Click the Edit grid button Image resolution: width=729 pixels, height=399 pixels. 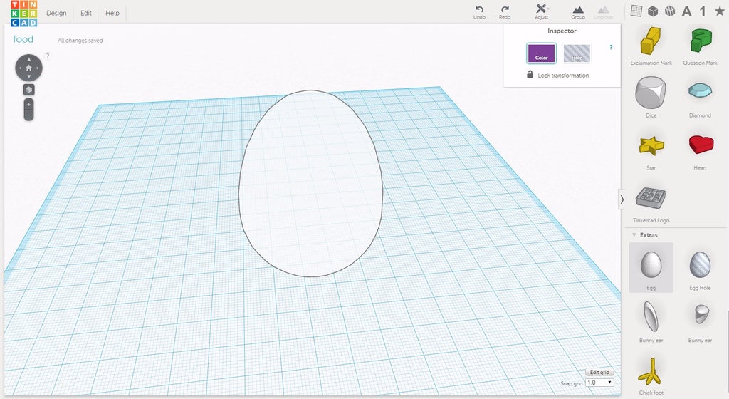[599, 372]
